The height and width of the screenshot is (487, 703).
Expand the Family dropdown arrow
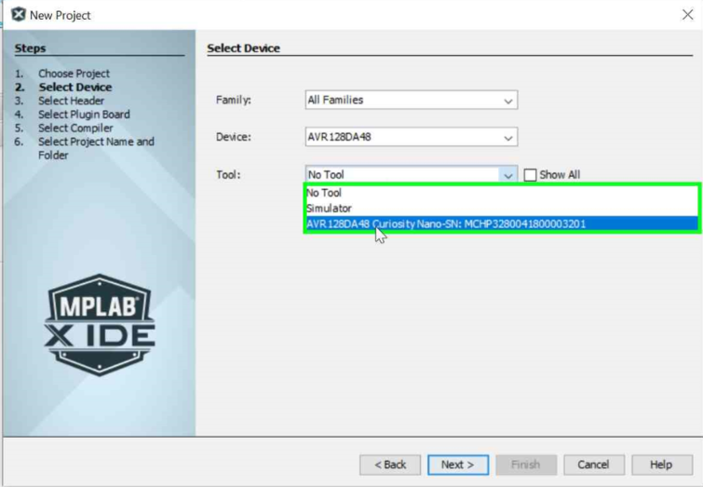pyautogui.click(x=507, y=101)
